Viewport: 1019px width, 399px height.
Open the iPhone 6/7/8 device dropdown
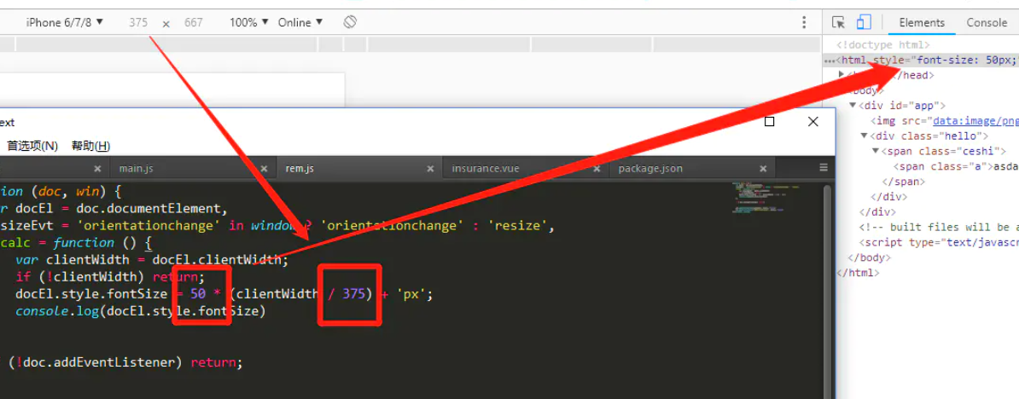pos(64,22)
